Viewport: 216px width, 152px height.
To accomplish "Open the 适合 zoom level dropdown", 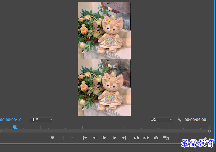I will pyautogui.click(x=41, y=120).
